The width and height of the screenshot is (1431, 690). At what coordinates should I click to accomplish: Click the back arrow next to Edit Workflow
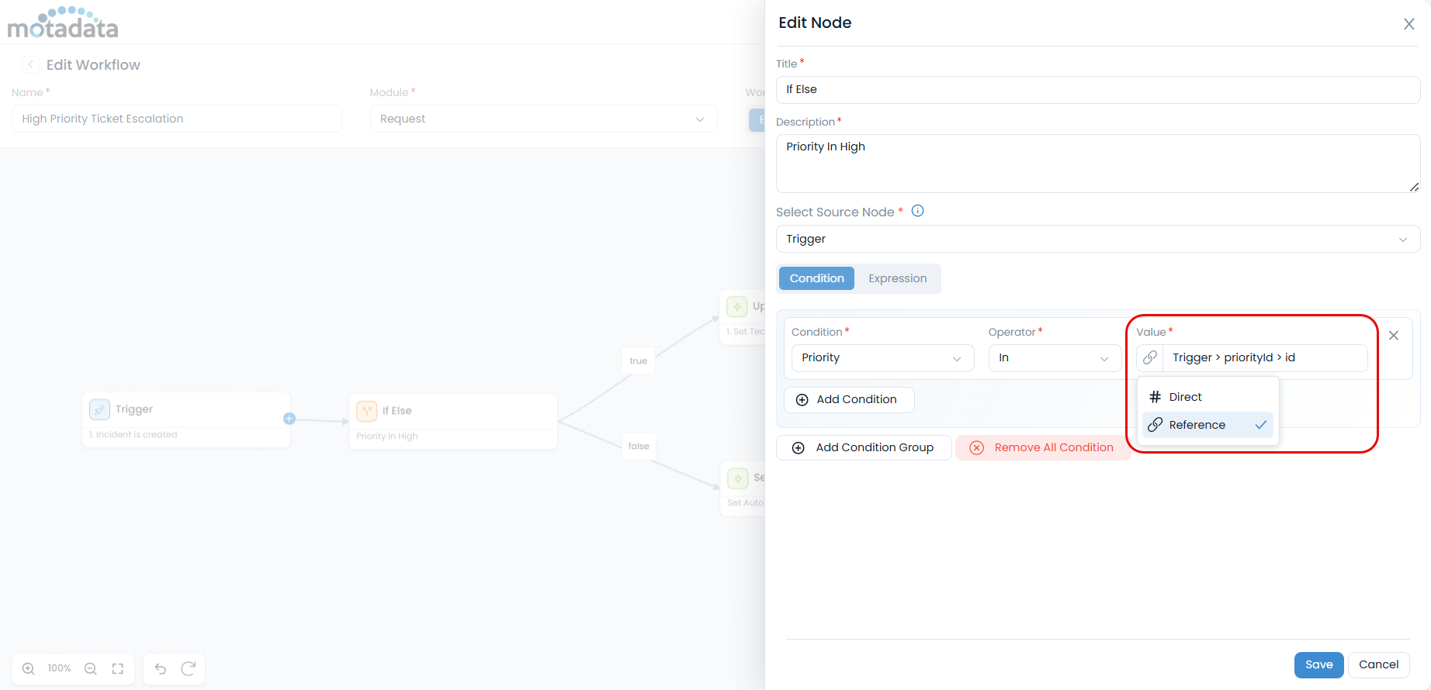tap(30, 64)
